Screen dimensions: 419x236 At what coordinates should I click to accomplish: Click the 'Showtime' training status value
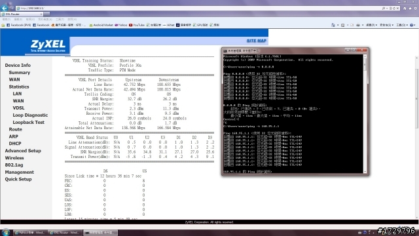[128, 61]
